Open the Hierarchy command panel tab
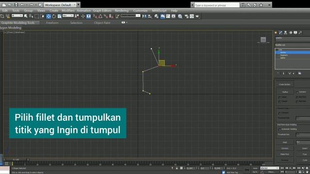The width and height of the screenshot is (310, 174). [x=285, y=33]
